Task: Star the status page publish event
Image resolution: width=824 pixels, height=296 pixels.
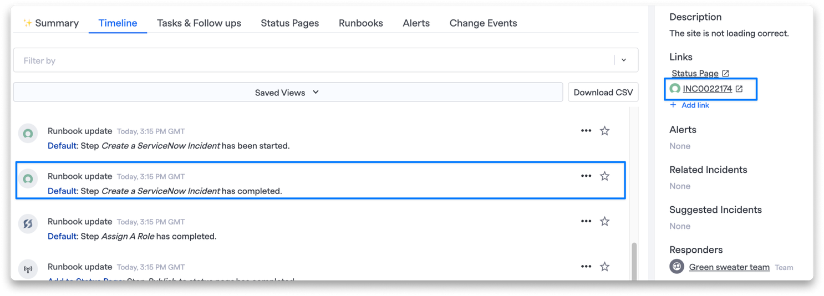Action: 605,267
